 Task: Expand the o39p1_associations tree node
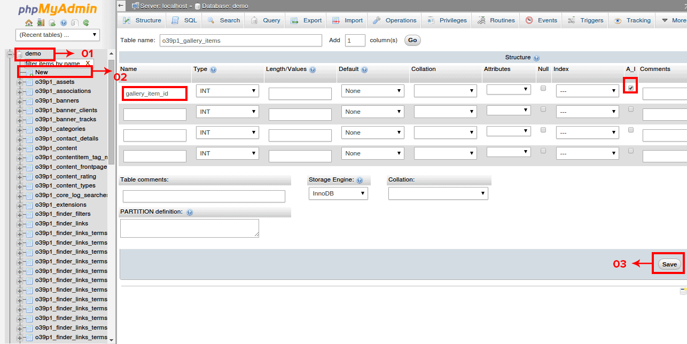click(x=20, y=92)
